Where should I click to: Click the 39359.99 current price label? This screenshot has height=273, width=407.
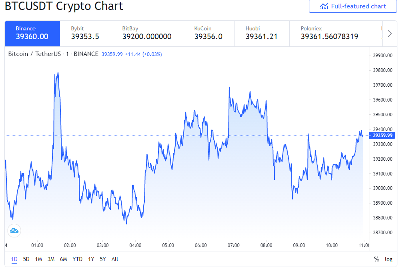tap(382, 136)
